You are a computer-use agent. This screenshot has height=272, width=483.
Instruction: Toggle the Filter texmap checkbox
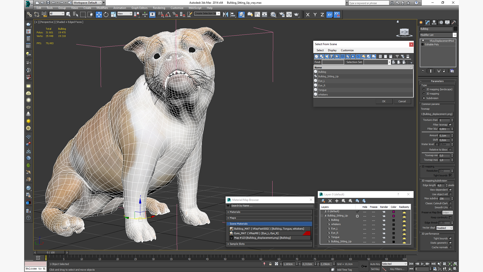pos(450,125)
